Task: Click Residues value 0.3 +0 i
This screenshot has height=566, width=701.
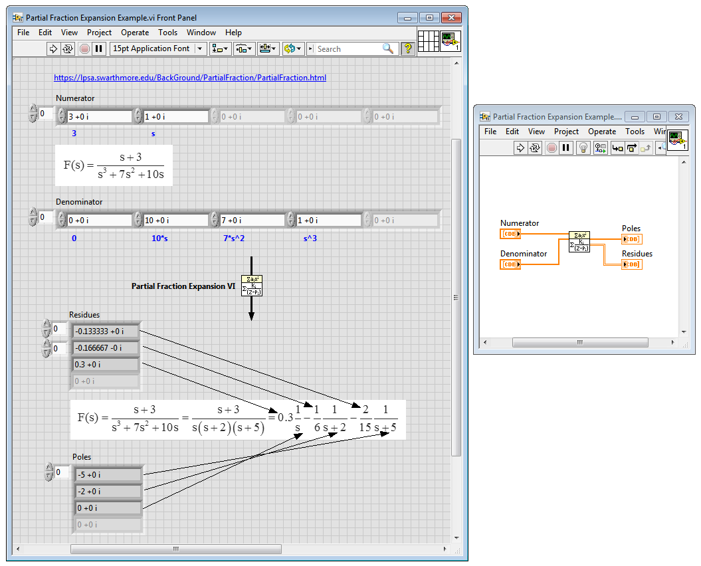Action: (106, 364)
